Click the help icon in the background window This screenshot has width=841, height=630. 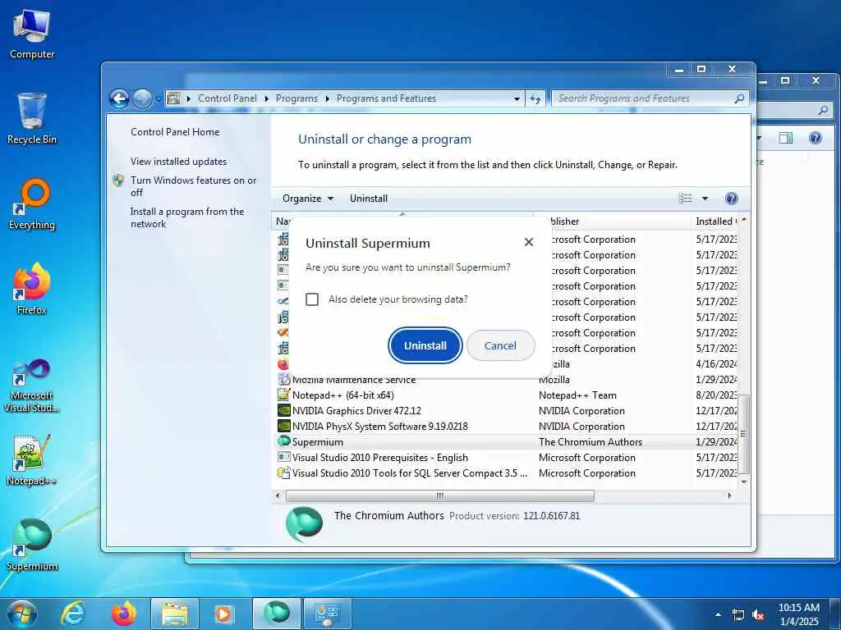click(816, 138)
